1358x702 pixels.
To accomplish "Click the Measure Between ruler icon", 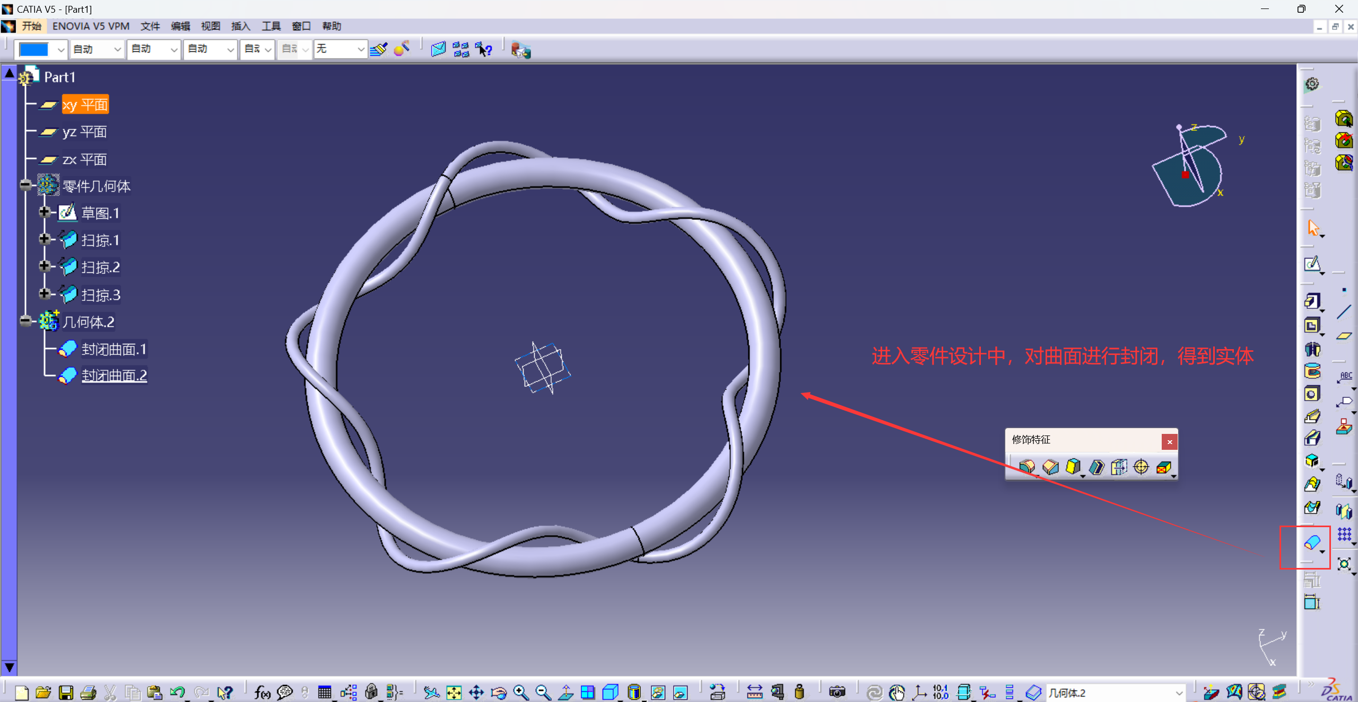I will coord(754,692).
